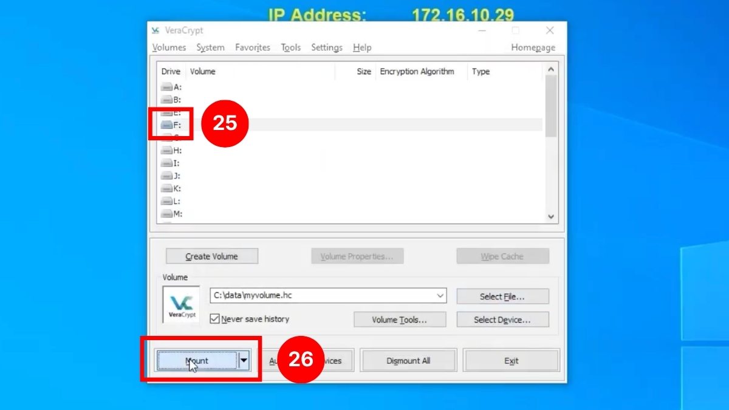
Task: Click the VeraCrypt icon in the title bar
Action: click(156, 30)
